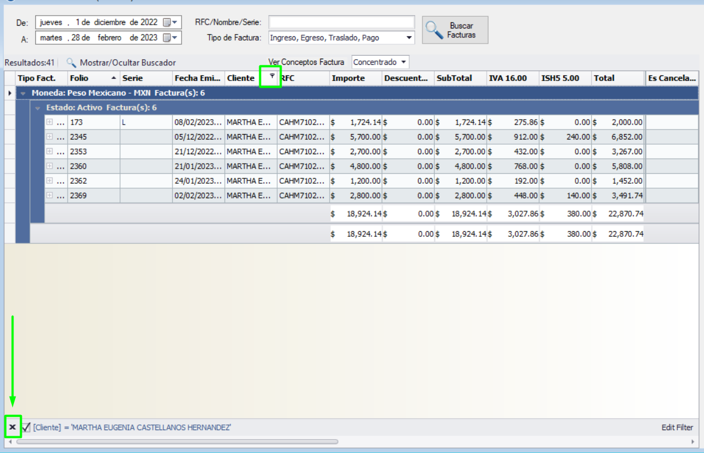704x453 pixels.
Task: Remove the Cliente filter with the X button
Action: pyautogui.click(x=12, y=427)
